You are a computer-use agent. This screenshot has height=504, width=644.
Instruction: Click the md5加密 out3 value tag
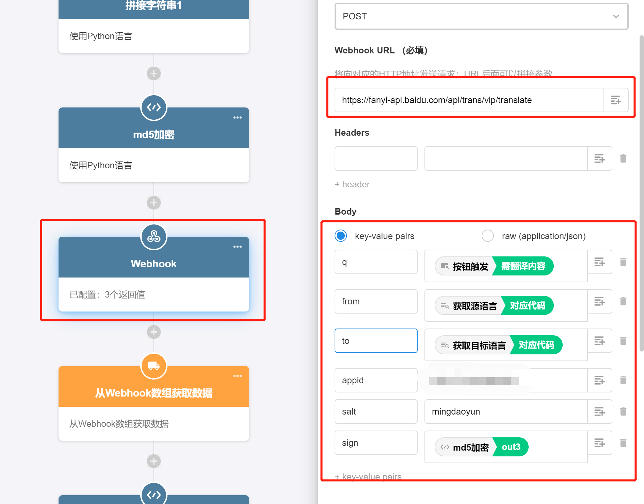[482, 447]
